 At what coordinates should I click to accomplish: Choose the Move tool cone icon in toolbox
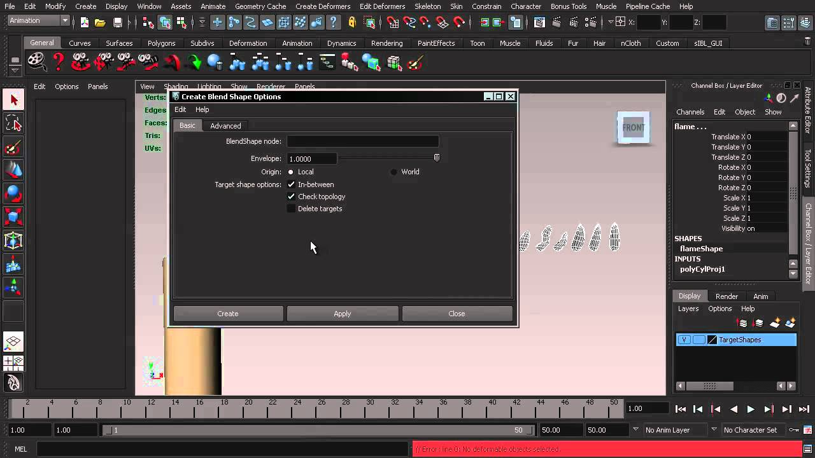[13, 170]
